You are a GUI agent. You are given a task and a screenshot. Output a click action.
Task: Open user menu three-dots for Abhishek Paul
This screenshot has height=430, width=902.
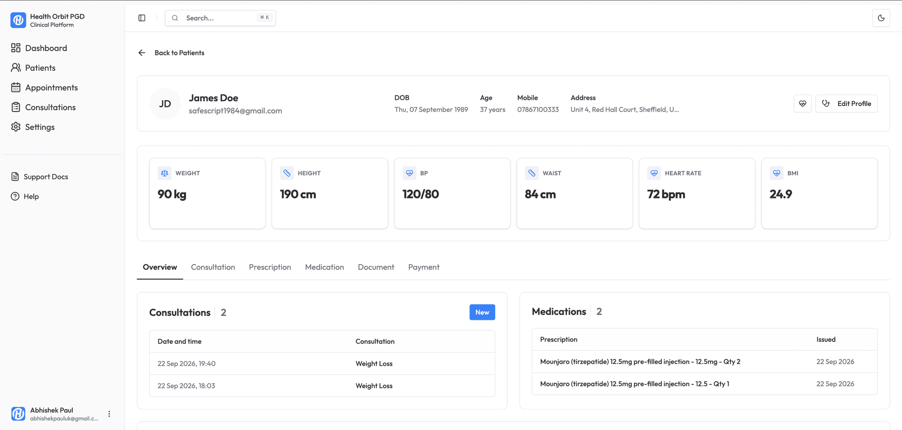pyautogui.click(x=109, y=414)
